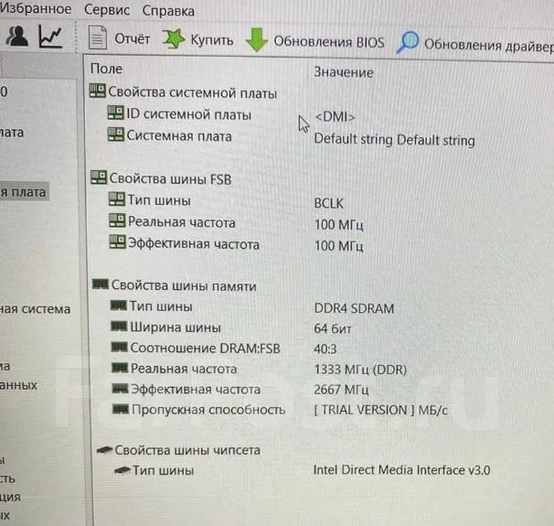
Task: Click the ID системной платы row icon
Action: tap(115, 113)
